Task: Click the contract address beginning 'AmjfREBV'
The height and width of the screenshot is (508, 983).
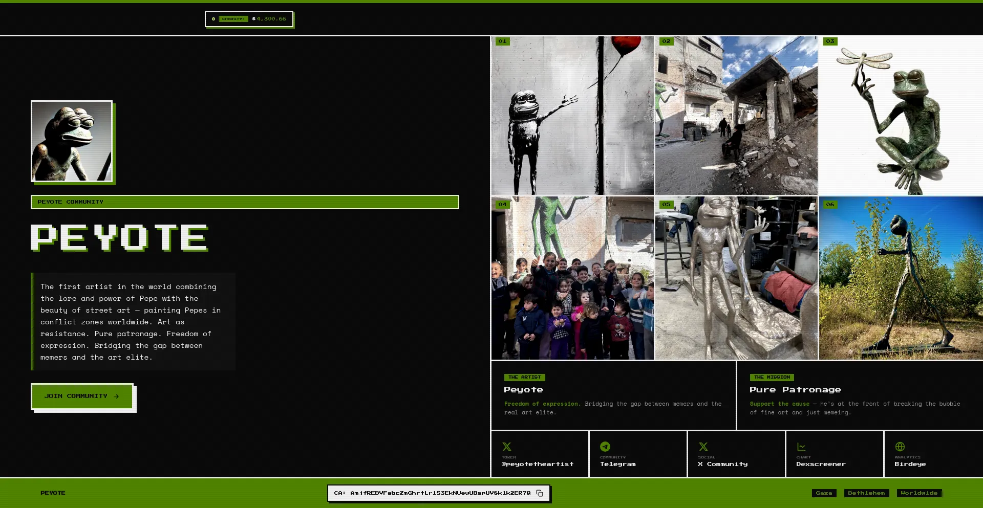Action: pyautogui.click(x=440, y=493)
